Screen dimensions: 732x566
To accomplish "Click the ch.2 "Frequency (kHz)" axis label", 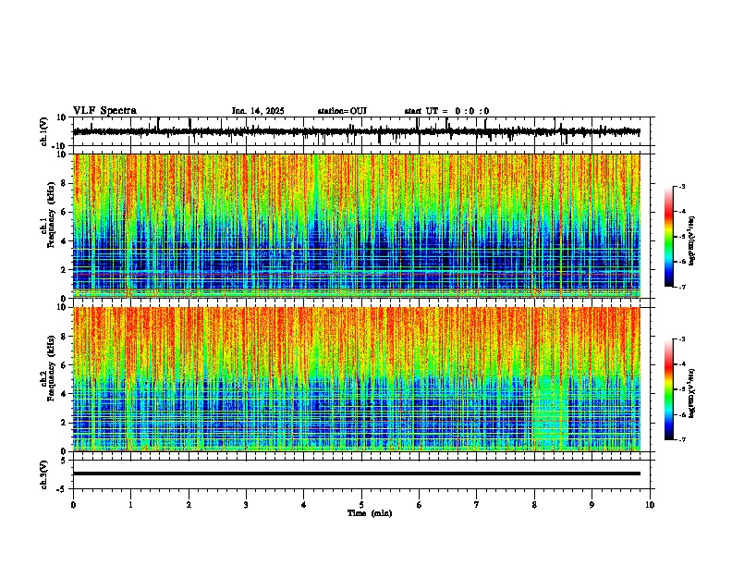I will [x=51, y=368].
